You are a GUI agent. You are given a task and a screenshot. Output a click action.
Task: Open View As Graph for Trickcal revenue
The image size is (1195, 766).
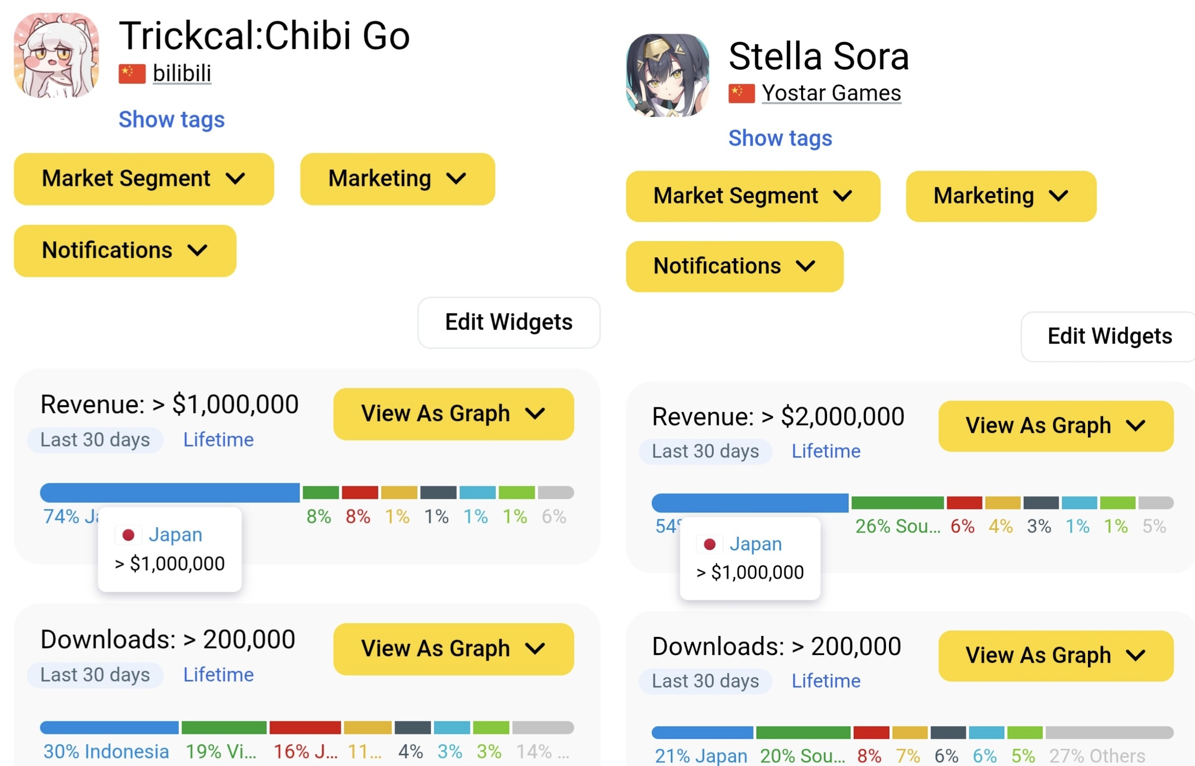453,414
